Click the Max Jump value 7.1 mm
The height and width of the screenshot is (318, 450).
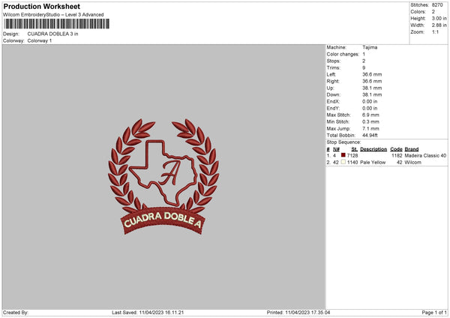click(370, 129)
